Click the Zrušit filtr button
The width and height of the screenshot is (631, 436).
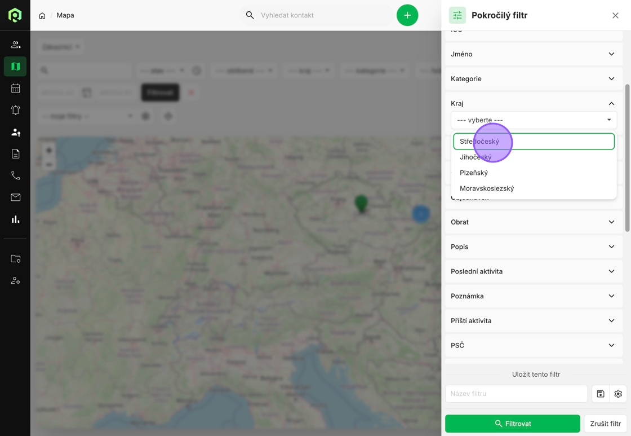click(605, 424)
